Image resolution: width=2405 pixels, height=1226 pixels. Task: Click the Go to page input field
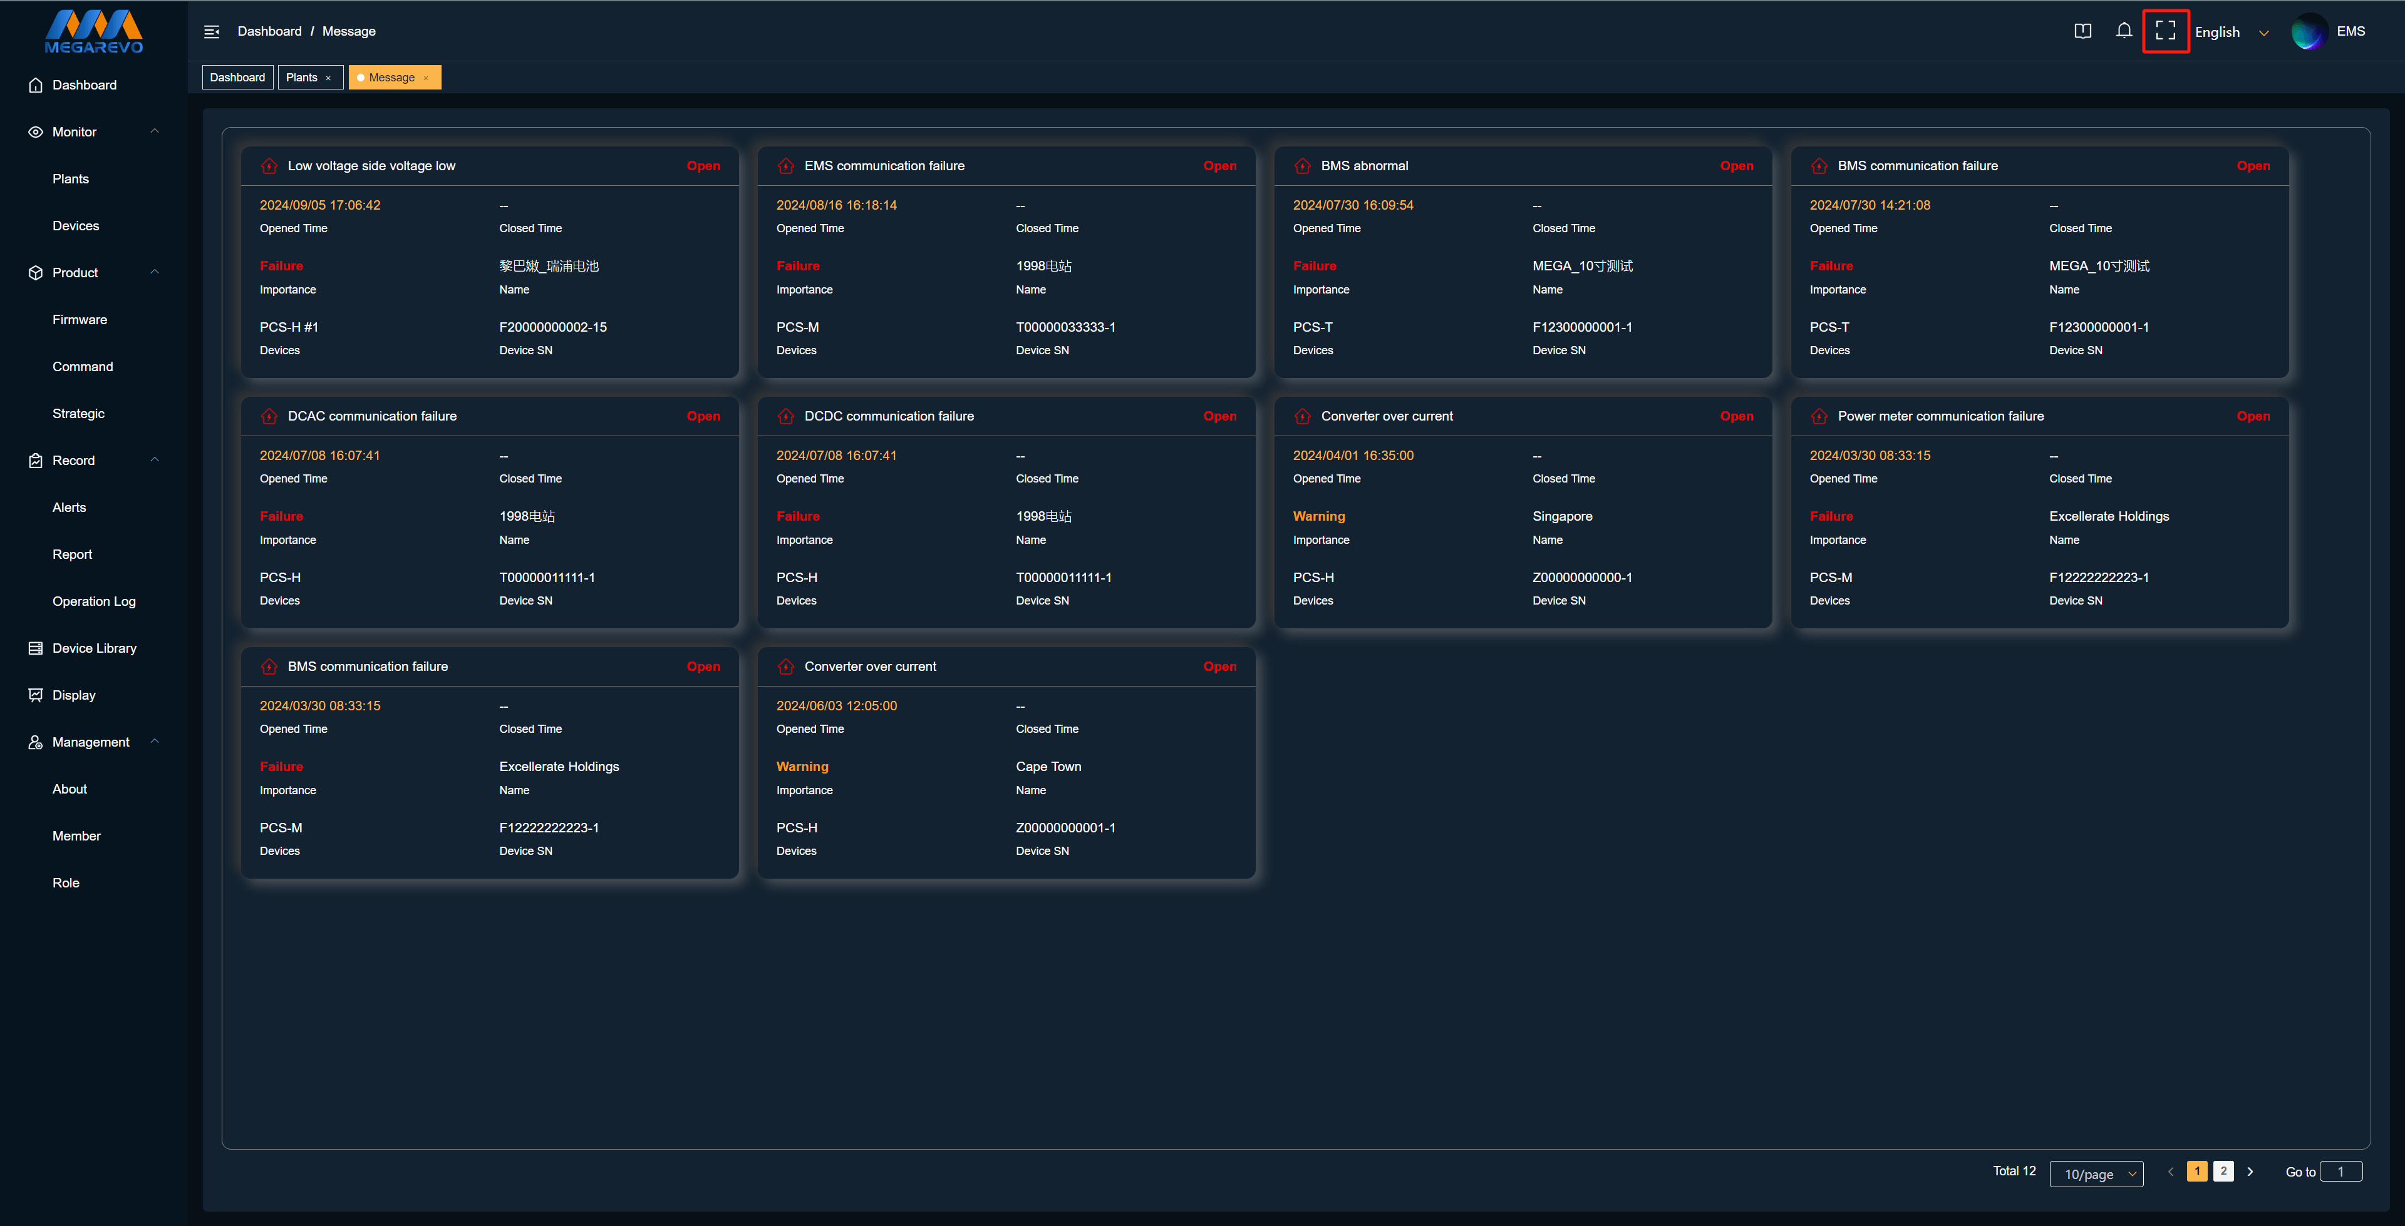click(2340, 1171)
